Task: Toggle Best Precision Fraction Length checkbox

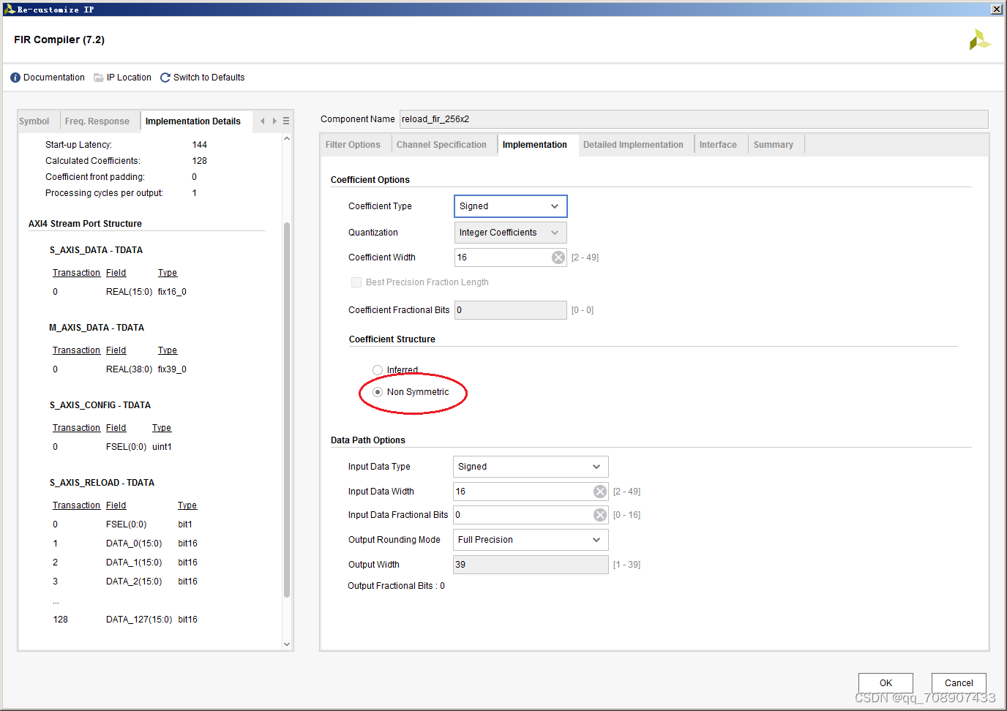Action: [x=356, y=282]
